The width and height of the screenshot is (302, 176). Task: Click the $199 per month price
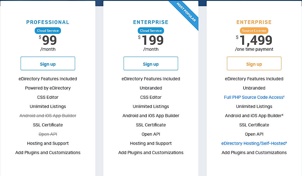151,41
